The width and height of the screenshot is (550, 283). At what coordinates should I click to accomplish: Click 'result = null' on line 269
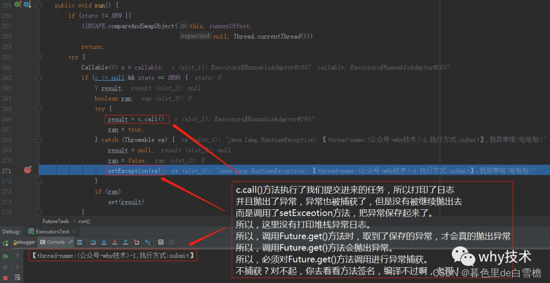click(129, 150)
